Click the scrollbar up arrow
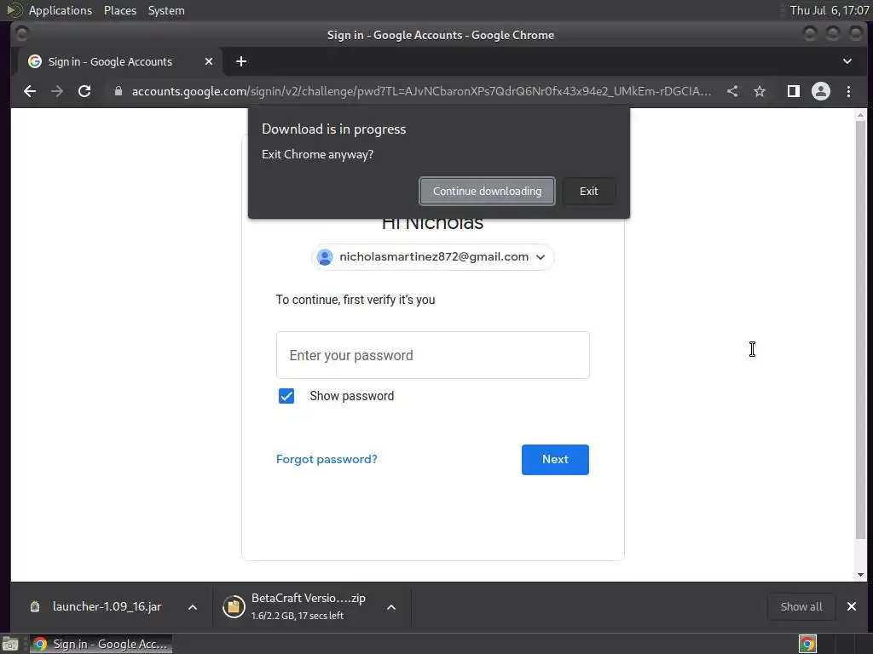 (861, 115)
